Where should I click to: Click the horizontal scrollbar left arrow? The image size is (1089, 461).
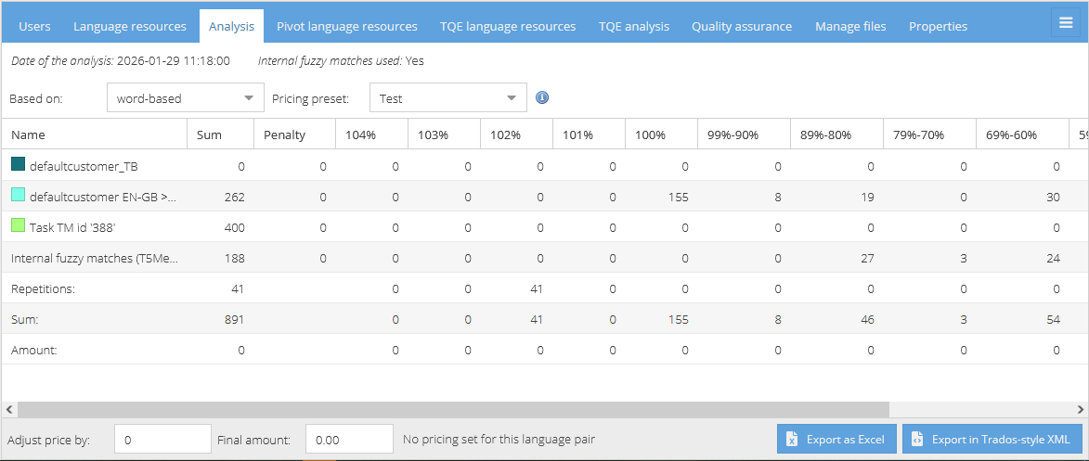pos(8,410)
